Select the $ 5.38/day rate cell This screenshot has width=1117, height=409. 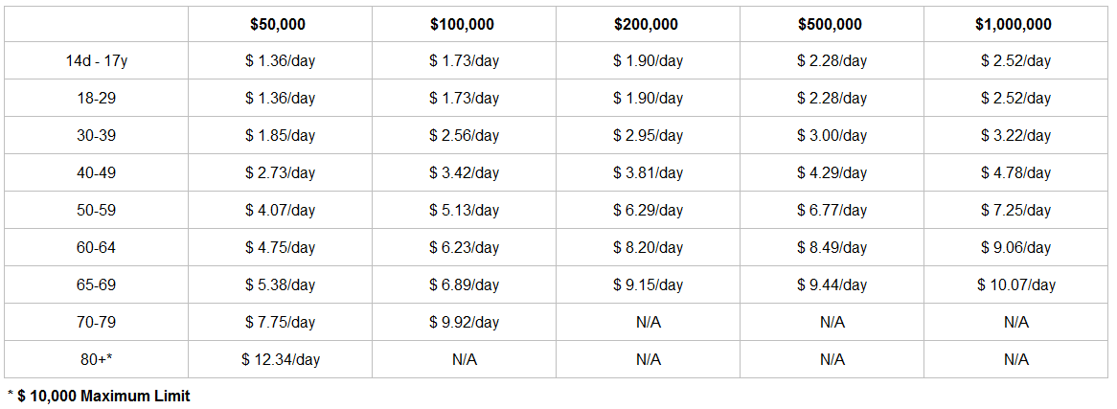coord(280,285)
